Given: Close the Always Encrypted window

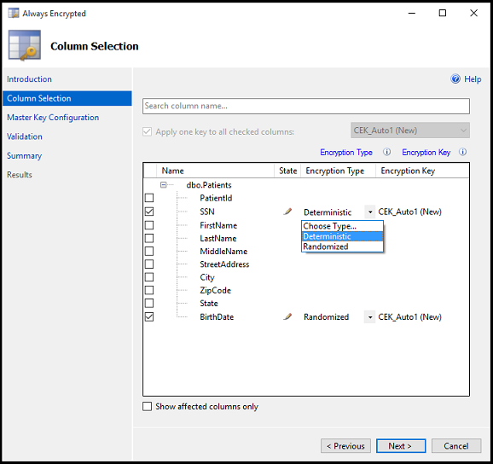Looking at the screenshot, I should click(474, 13).
